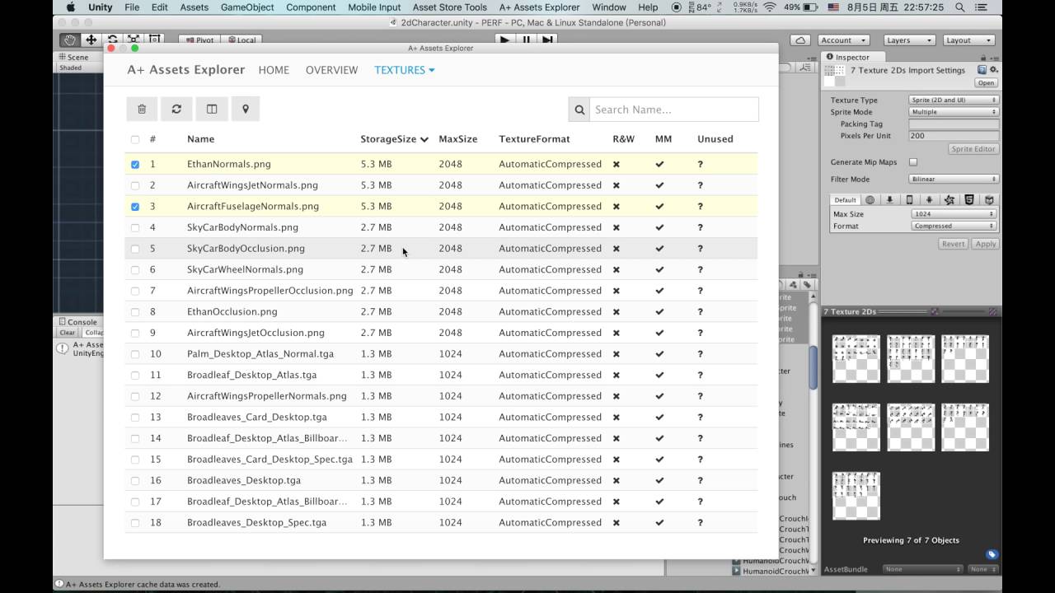Check the EthanOcclusion.png row checkbox

135,311
